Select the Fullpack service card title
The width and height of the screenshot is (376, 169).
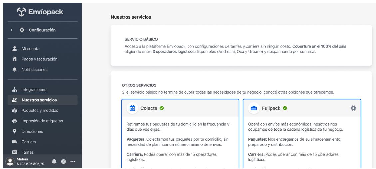coord(271,108)
